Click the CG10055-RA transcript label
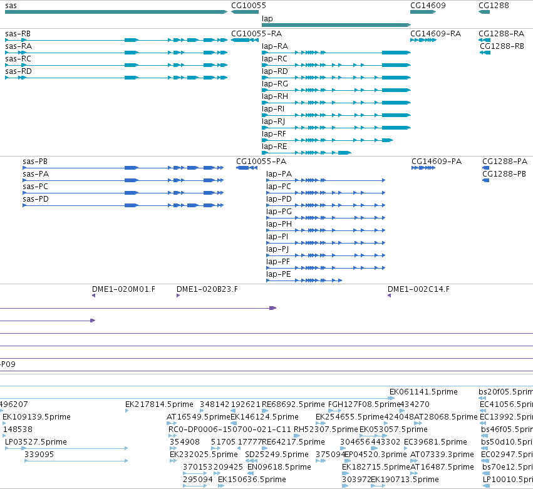This screenshot has height=489, width=533. click(x=256, y=34)
